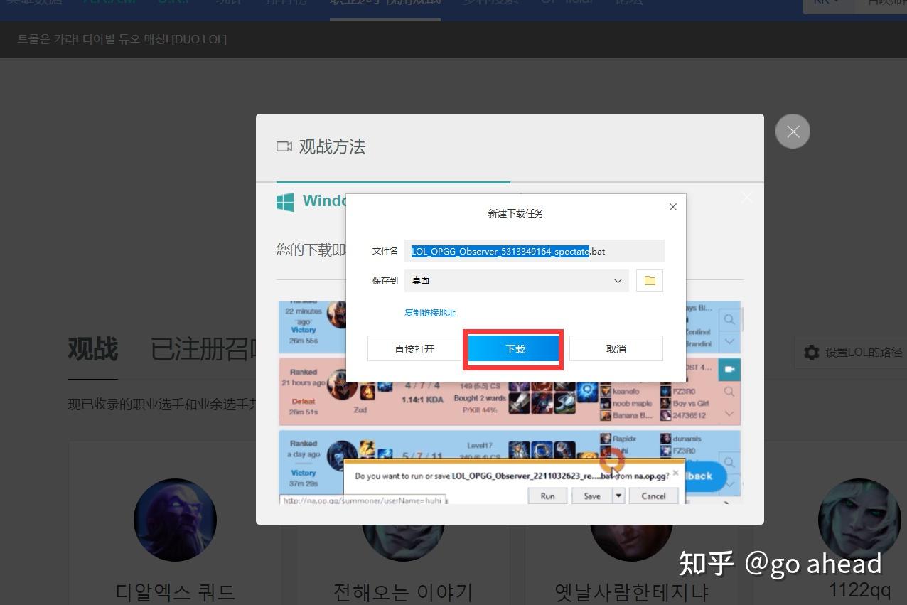
Task: Click the 设置LOL的路径 button
Action: click(x=852, y=352)
